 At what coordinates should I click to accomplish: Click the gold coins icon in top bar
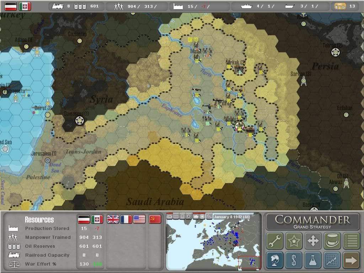tap(340, 6)
